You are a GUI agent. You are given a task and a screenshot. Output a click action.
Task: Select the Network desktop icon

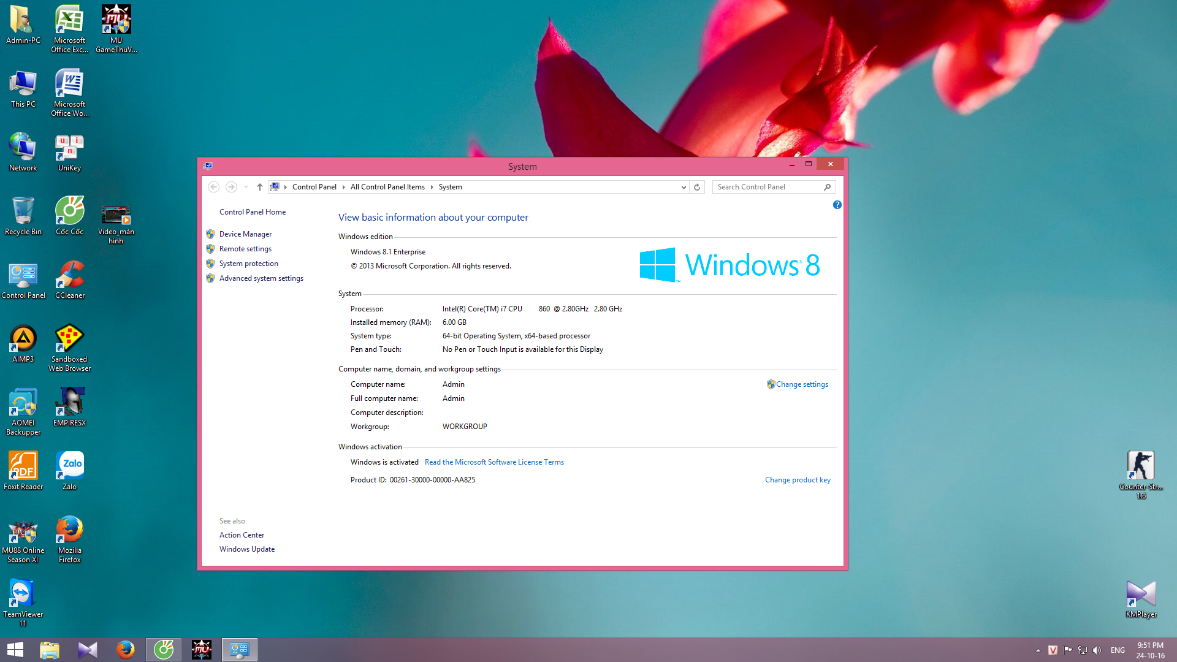(23, 153)
